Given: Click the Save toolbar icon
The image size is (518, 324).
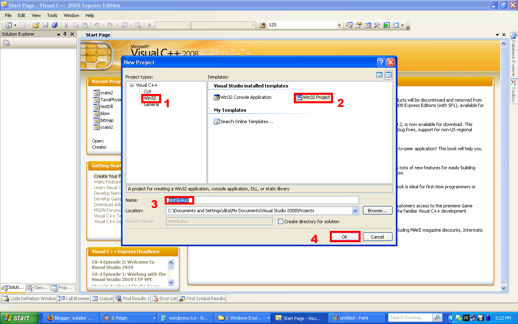Looking at the screenshot, I should pos(46,25).
